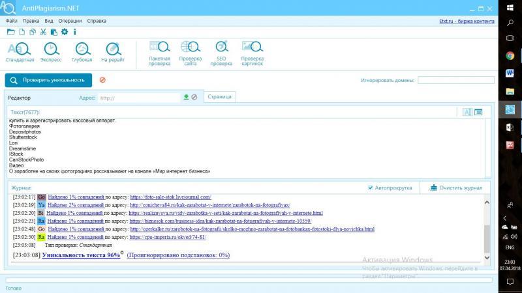Open the biznesok.com business-idea link

pos(221,221)
